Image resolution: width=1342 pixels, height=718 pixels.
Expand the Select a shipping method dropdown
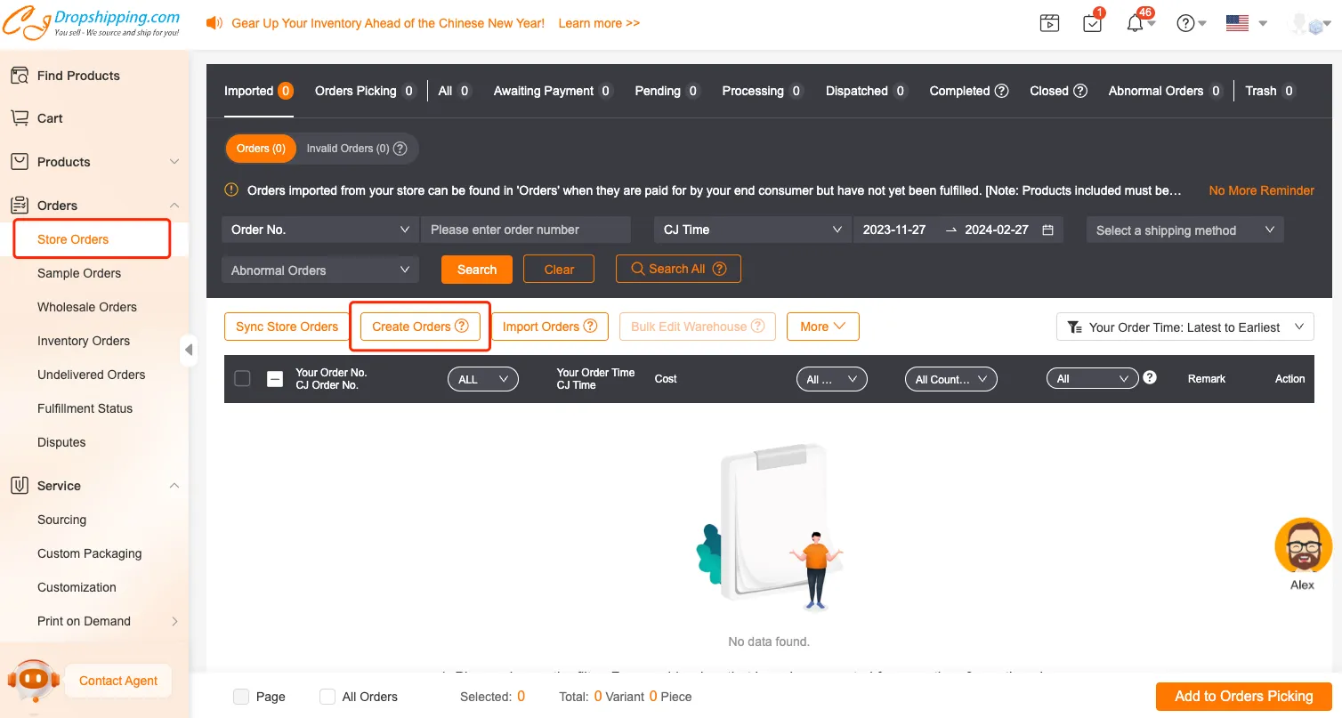1184,230
